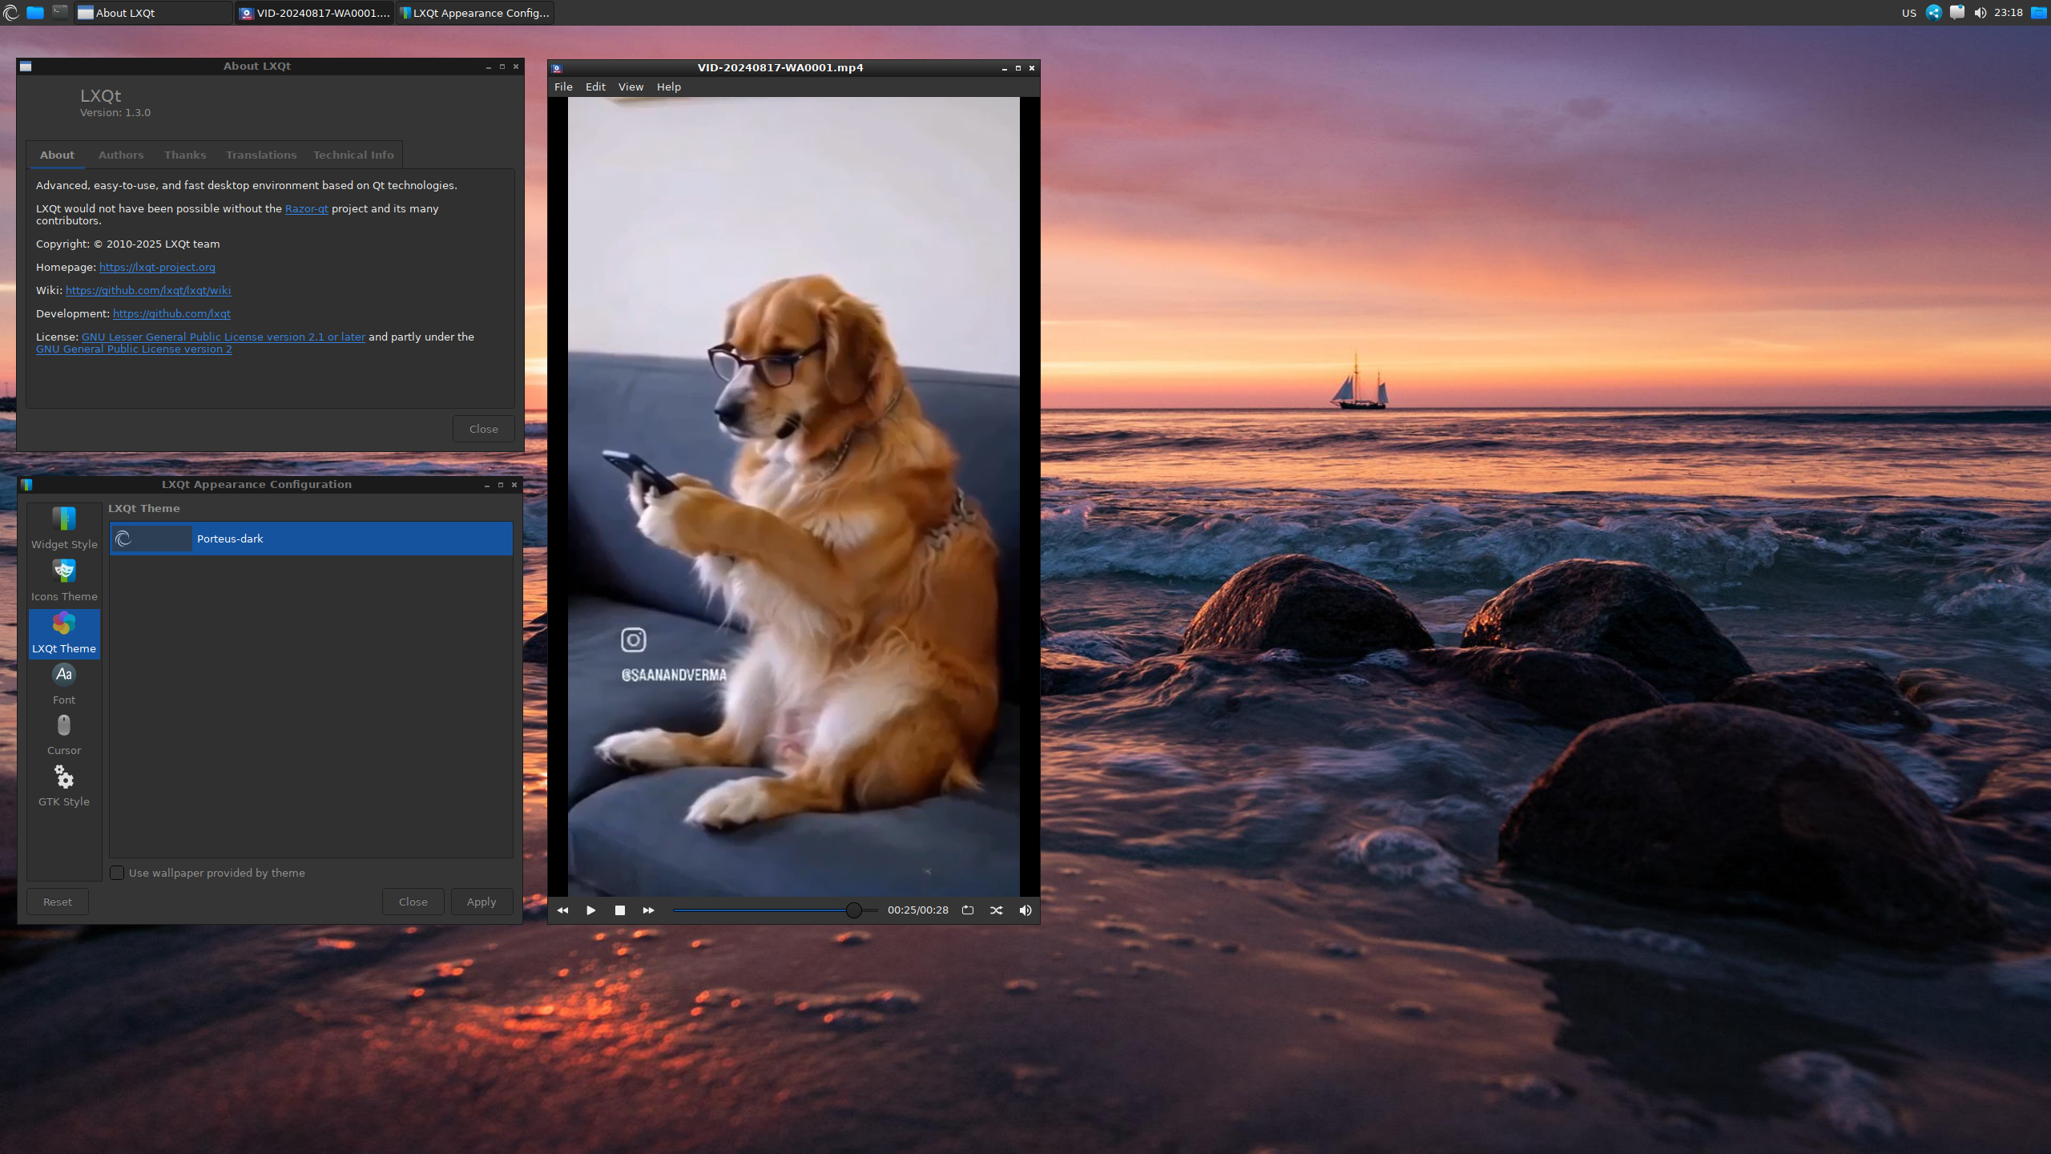The image size is (2051, 1154).
Task: Click the rewind button in player
Action: click(562, 910)
